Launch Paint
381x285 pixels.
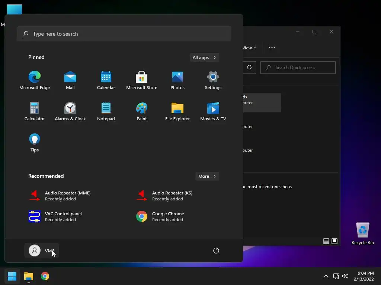tap(142, 111)
